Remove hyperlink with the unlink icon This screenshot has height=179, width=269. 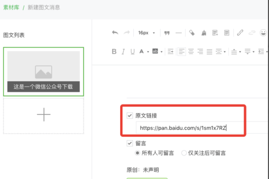point(252,32)
